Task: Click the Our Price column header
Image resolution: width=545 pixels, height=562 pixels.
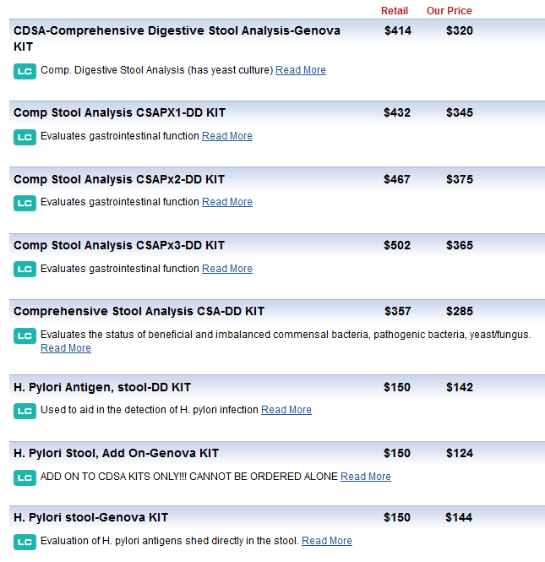Action: pos(449,11)
